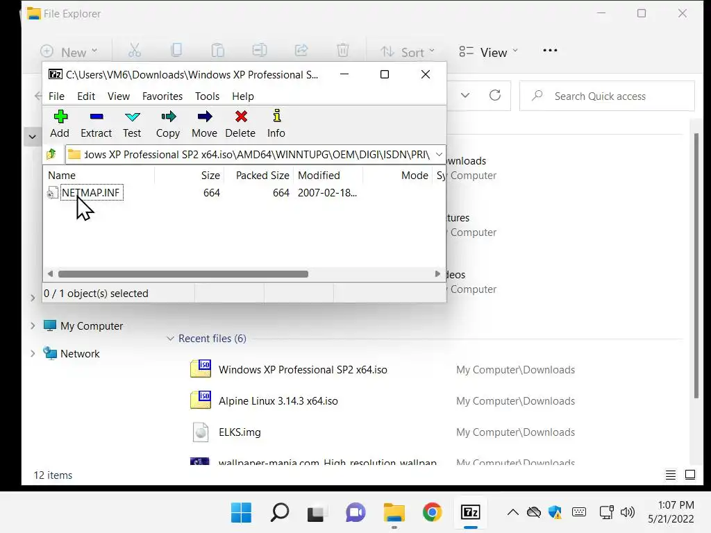Select the ELKS.img recent file
The height and width of the screenshot is (533, 711).
point(240,432)
